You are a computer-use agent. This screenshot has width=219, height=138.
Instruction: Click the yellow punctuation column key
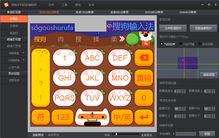click(x=41, y=78)
